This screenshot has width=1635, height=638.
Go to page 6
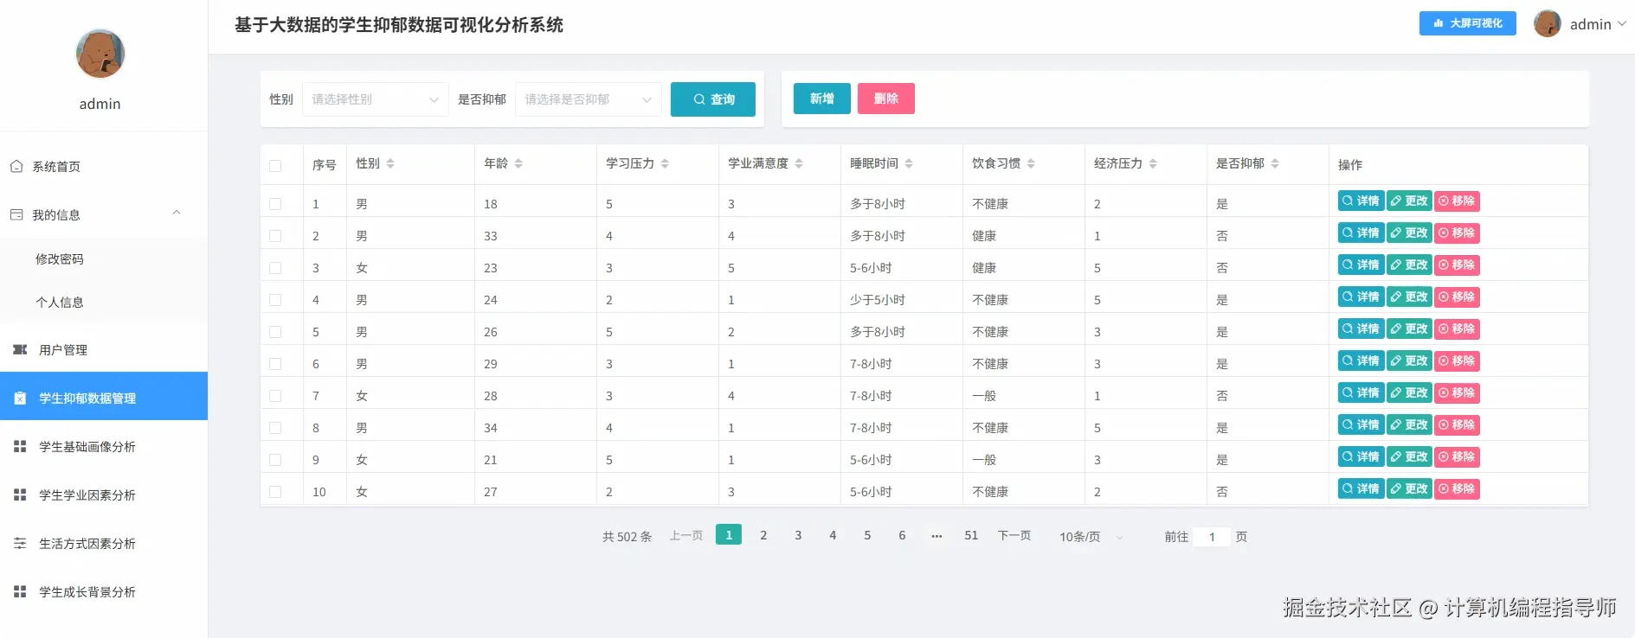coord(902,535)
